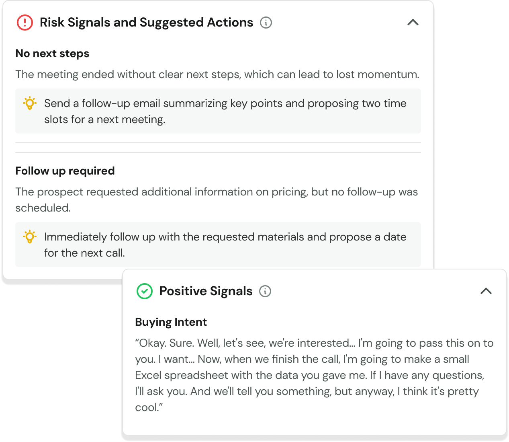The width and height of the screenshot is (509, 442).
Task: Click the lightbulb beside the follow-up email suggestion
Action: 30,103
